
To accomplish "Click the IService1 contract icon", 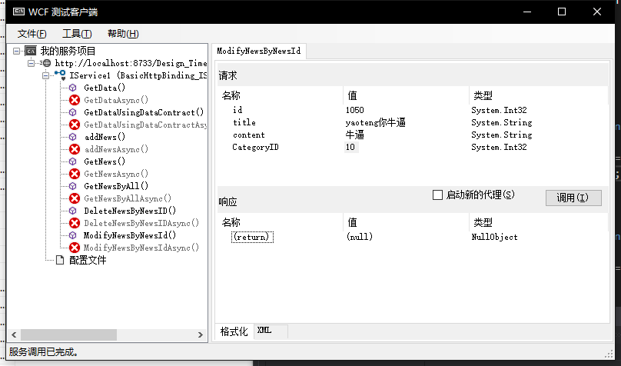I will (60, 75).
